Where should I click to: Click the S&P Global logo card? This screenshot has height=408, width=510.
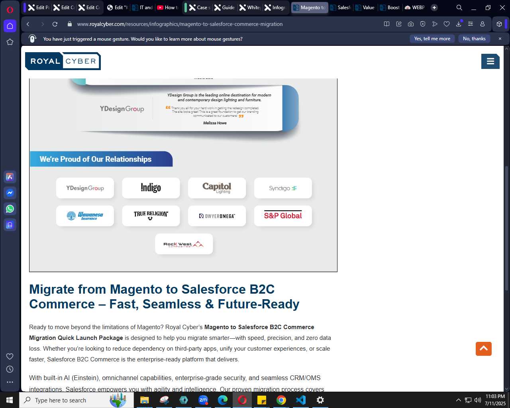point(283,216)
